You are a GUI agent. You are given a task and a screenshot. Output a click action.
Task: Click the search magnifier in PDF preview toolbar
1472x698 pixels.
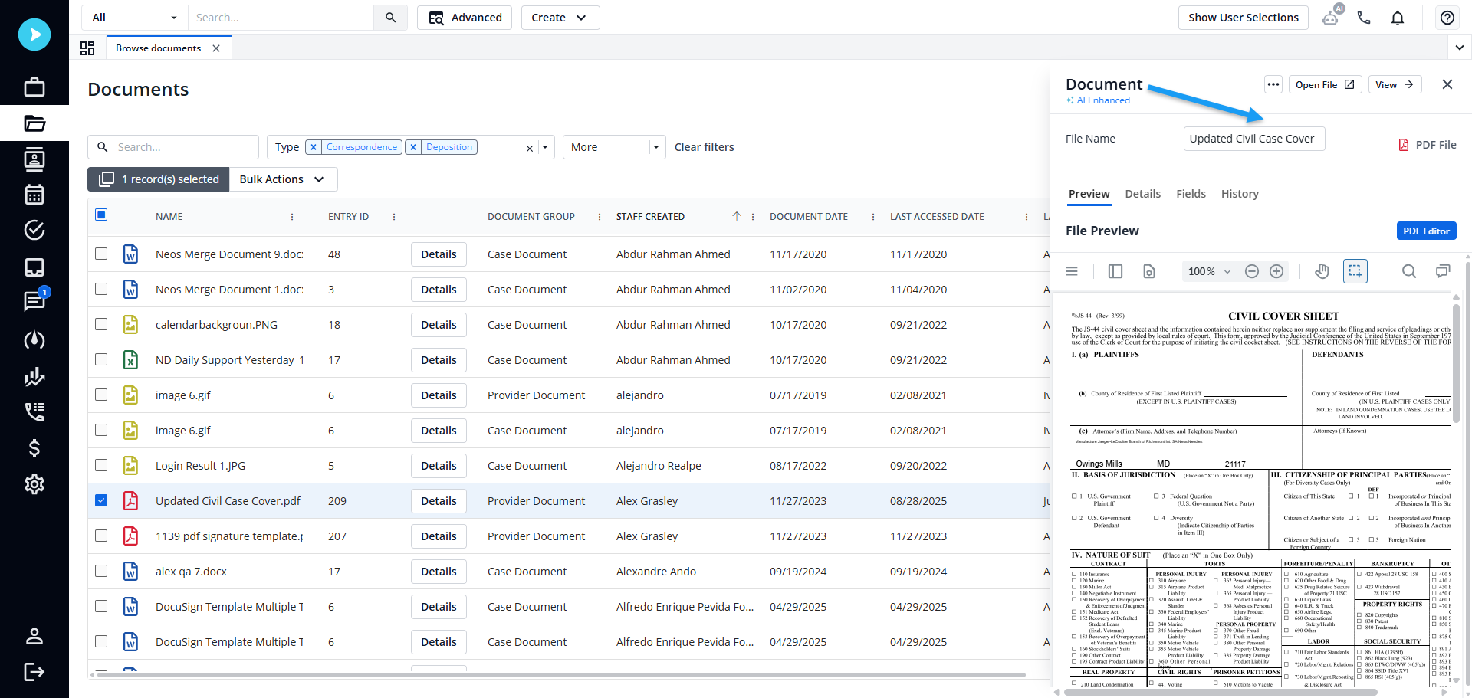(x=1408, y=271)
